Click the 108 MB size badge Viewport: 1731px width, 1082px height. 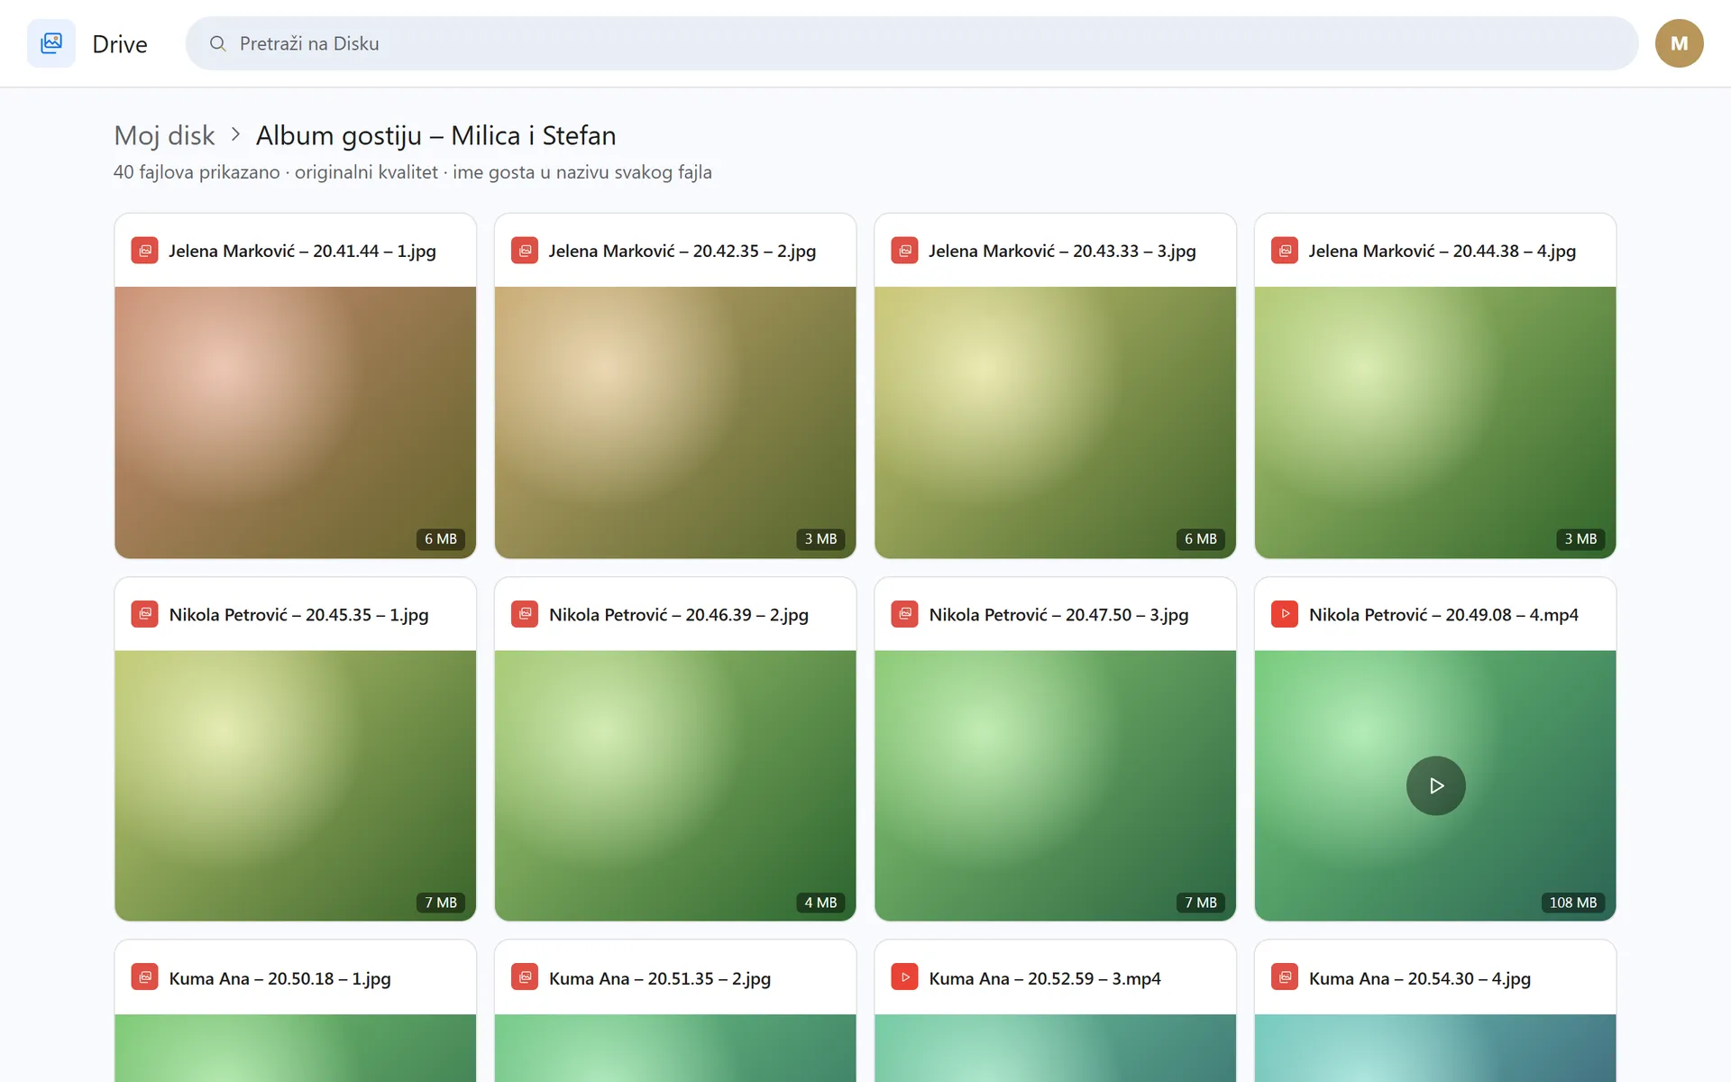[x=1573, y=902]
